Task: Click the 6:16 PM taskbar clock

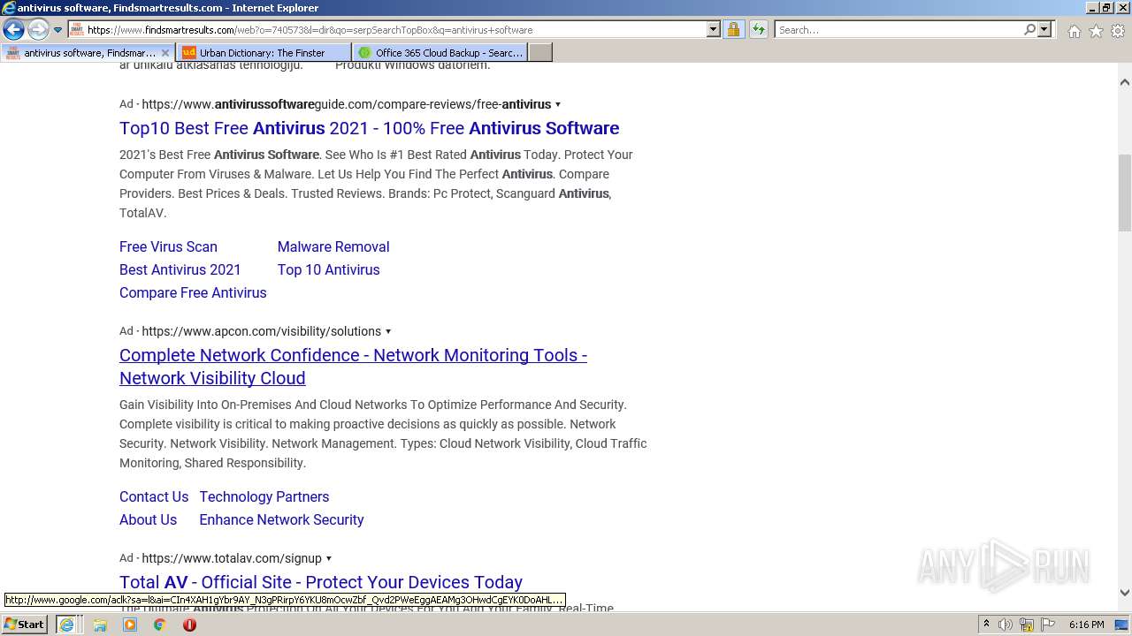Action: 1086,625
